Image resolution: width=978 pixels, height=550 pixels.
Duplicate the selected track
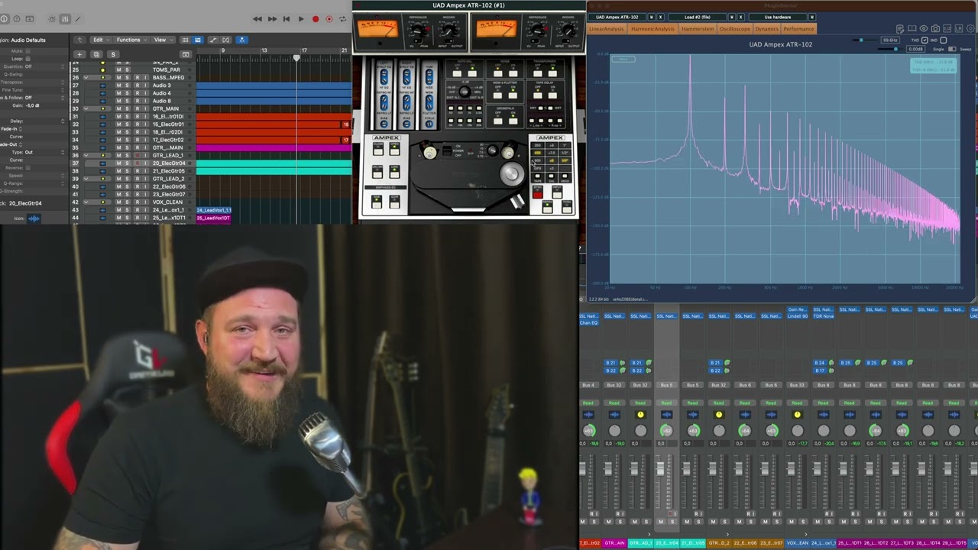[96, 54]
